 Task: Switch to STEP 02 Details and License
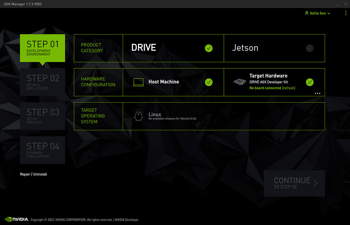point(42,82)
